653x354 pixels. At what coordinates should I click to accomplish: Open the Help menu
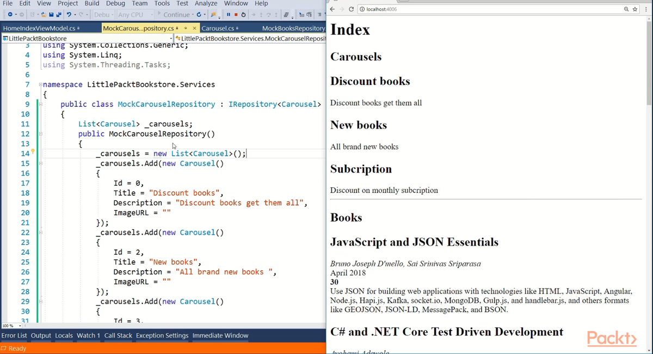(261, 3)
